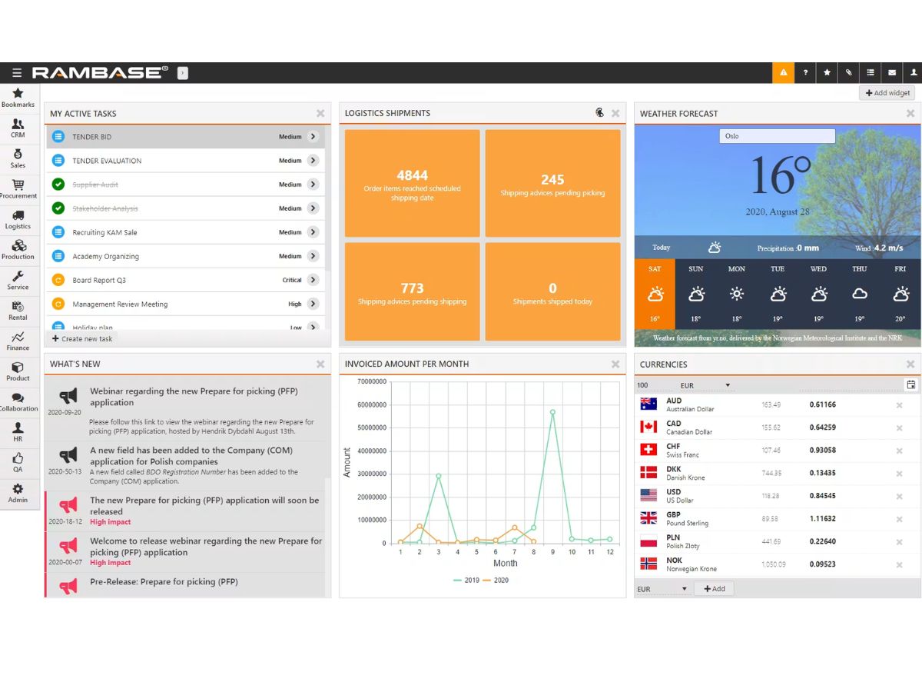The height and width of the screenshot is (692, 922).
Task: Add a new widget
Action: coord(887,93)
